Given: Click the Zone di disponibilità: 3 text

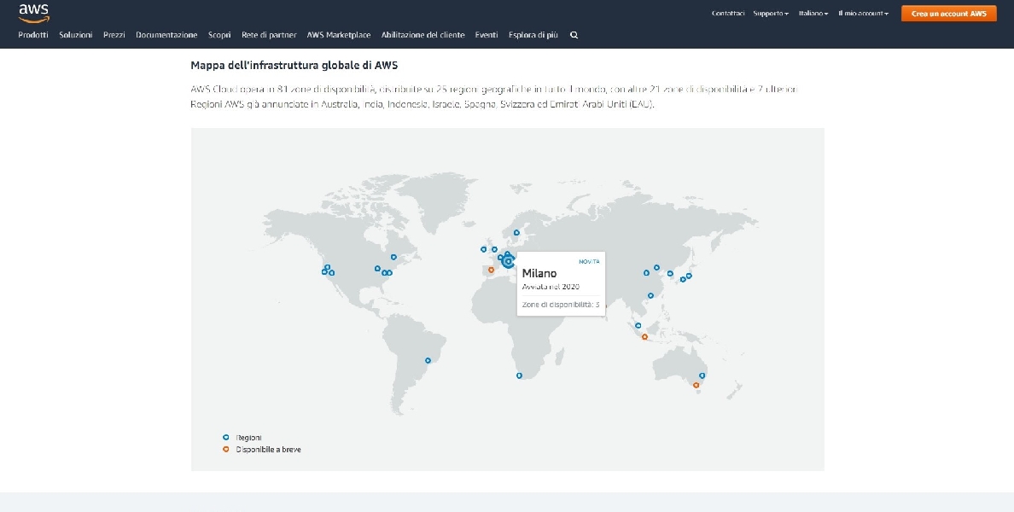Looking at the screenshot, I should (x=561, y=305).
